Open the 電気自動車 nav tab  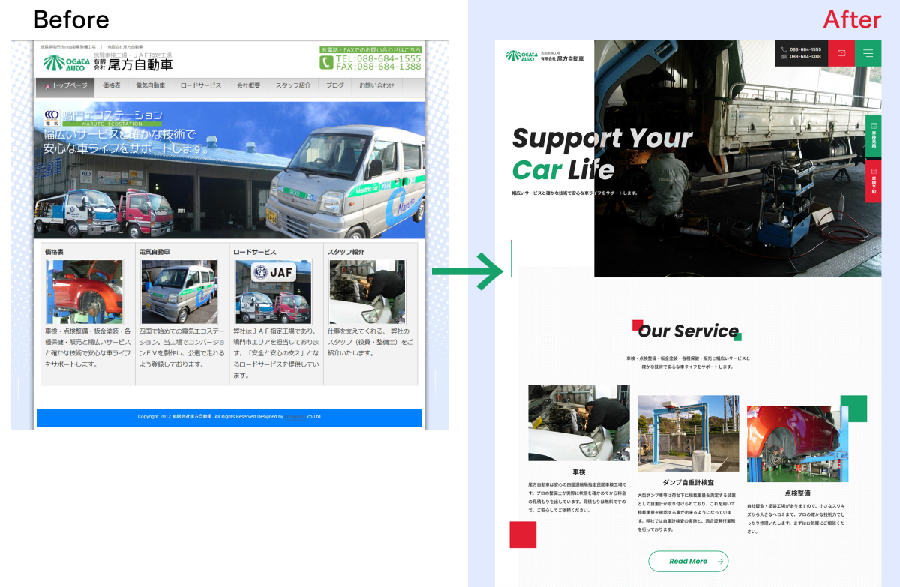click(151, 86)
